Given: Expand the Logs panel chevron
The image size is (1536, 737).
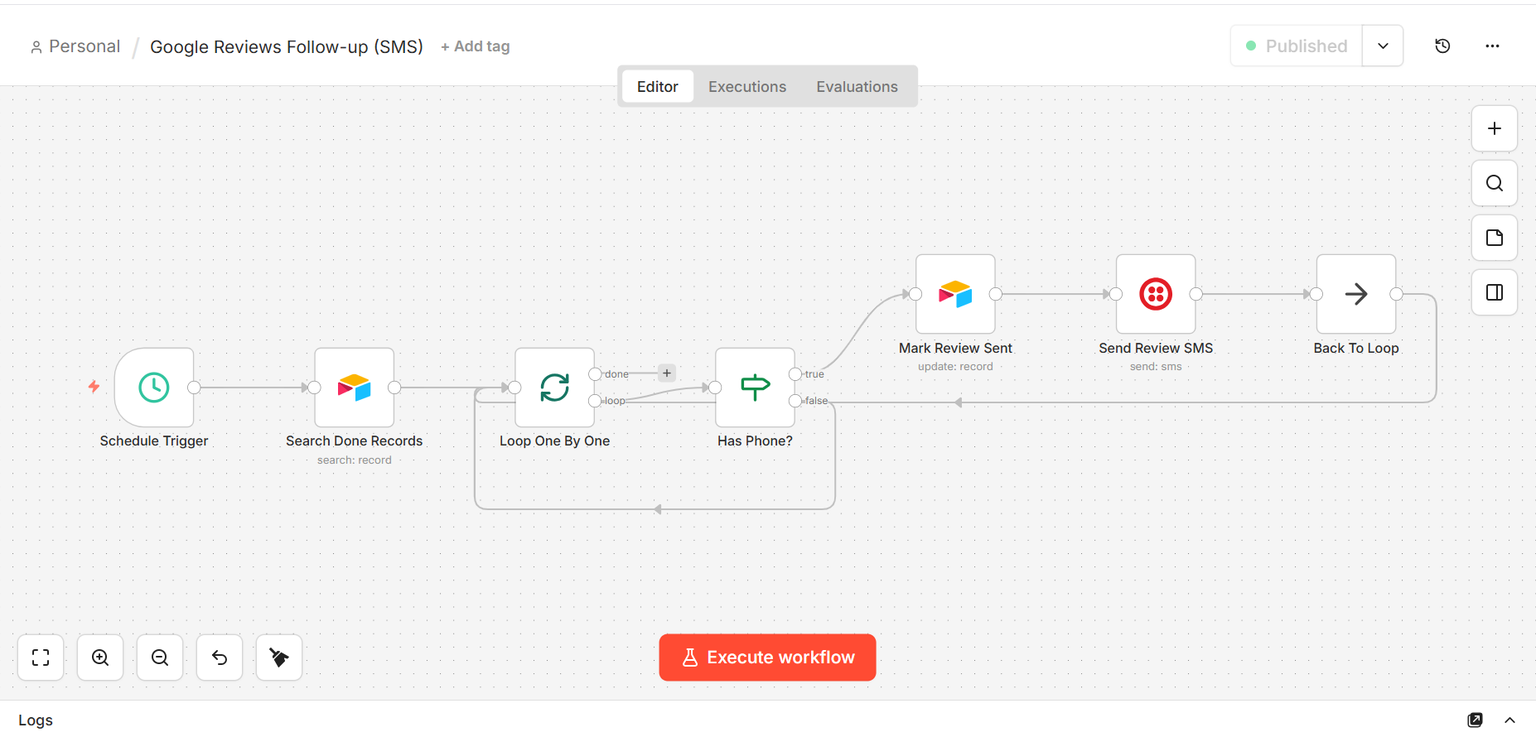Looking at the screenshot, I should (1509, 720).
